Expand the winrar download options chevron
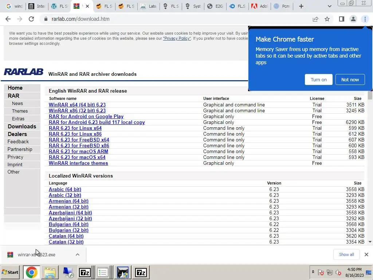This screenshot has height=280, width=373. (x=78, y=254)
